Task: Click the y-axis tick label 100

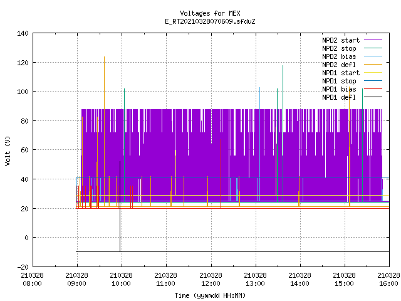Action: point(23,92)
